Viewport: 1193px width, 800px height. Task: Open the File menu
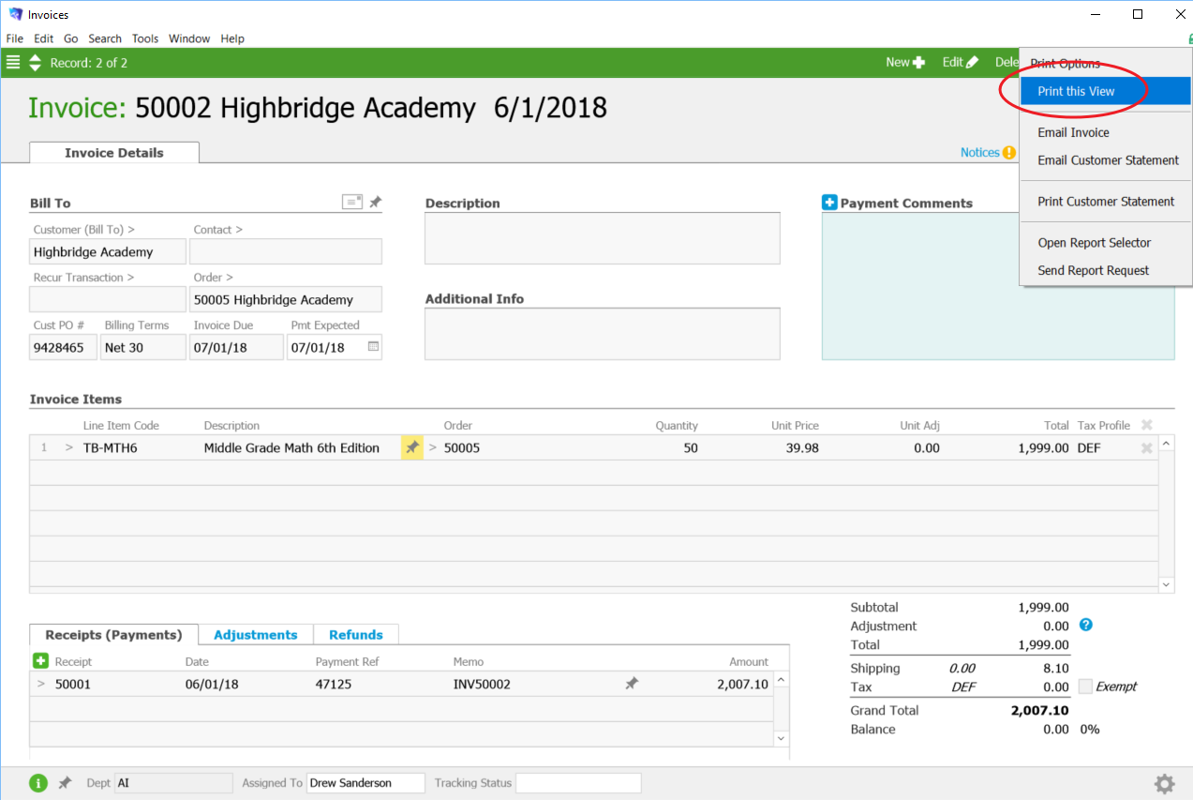tap(15, 38)
